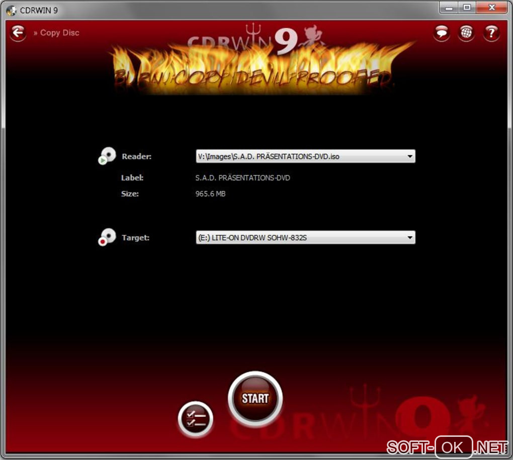Click the Target disc record icon
The image size is (513, 460).
107,237
